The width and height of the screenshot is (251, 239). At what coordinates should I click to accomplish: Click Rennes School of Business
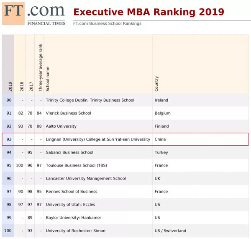(72, 191)
